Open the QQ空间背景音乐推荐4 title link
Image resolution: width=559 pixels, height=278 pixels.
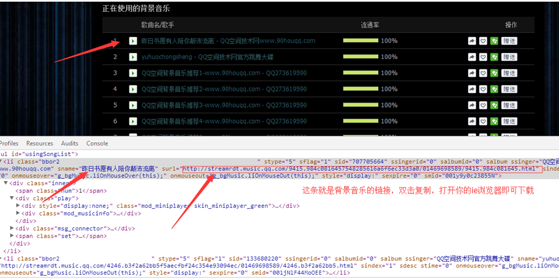[x=224, y=121]
